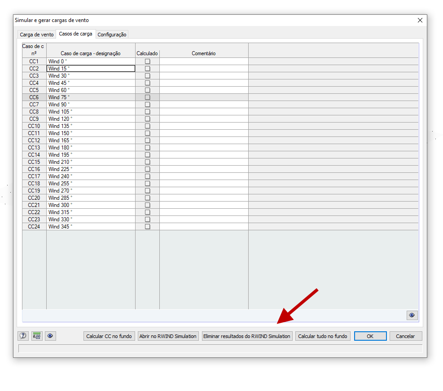The height and width of the screenshot is (391, 443).
Task: Check Calculado for the CC24 row
Action: click(x=147, y=226)
